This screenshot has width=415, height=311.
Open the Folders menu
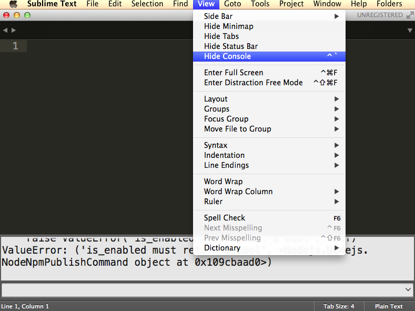tap(389, 4)
